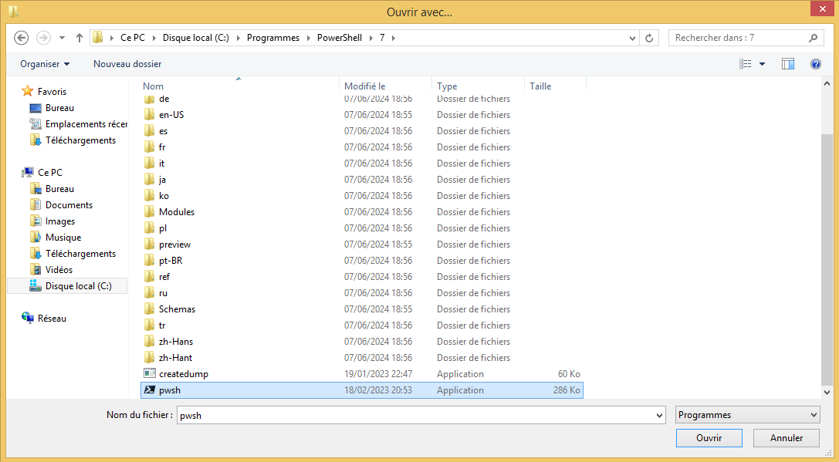Click the Back navigation arrow
The image size is (839, 462).
(22, 38)
